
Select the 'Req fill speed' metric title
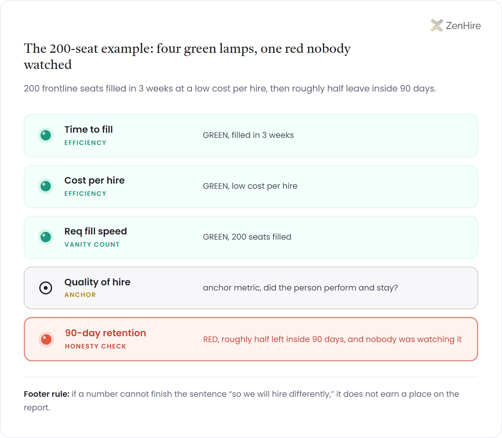pyautogui.click(x=96, y=231)
